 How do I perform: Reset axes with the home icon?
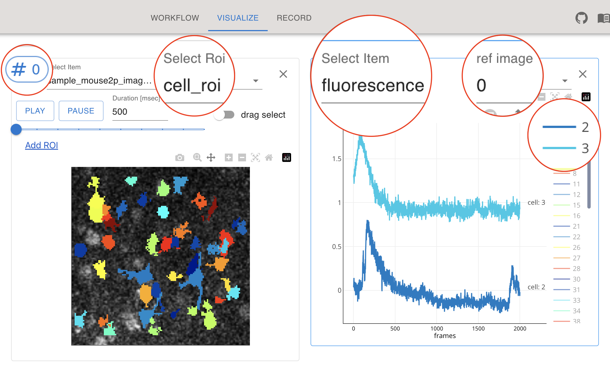click(269, 158)
